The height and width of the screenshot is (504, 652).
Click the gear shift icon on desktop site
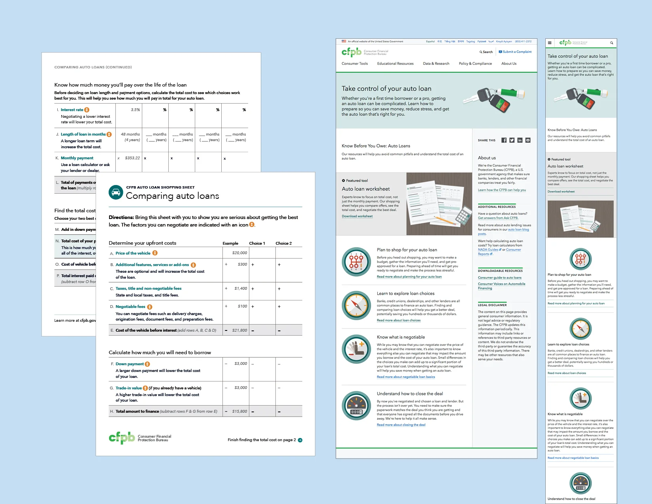[x=356, y=262]
